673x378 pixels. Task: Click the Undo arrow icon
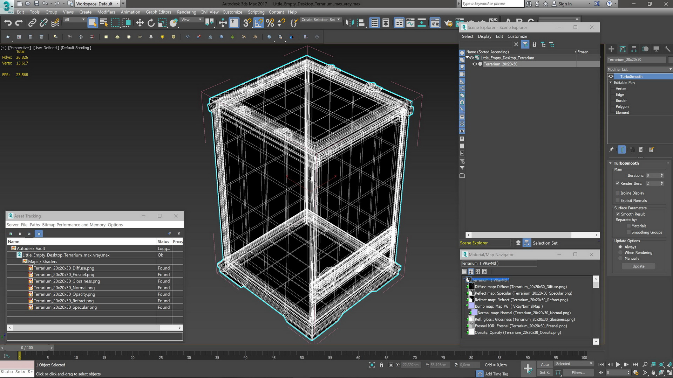click(8, 23)
